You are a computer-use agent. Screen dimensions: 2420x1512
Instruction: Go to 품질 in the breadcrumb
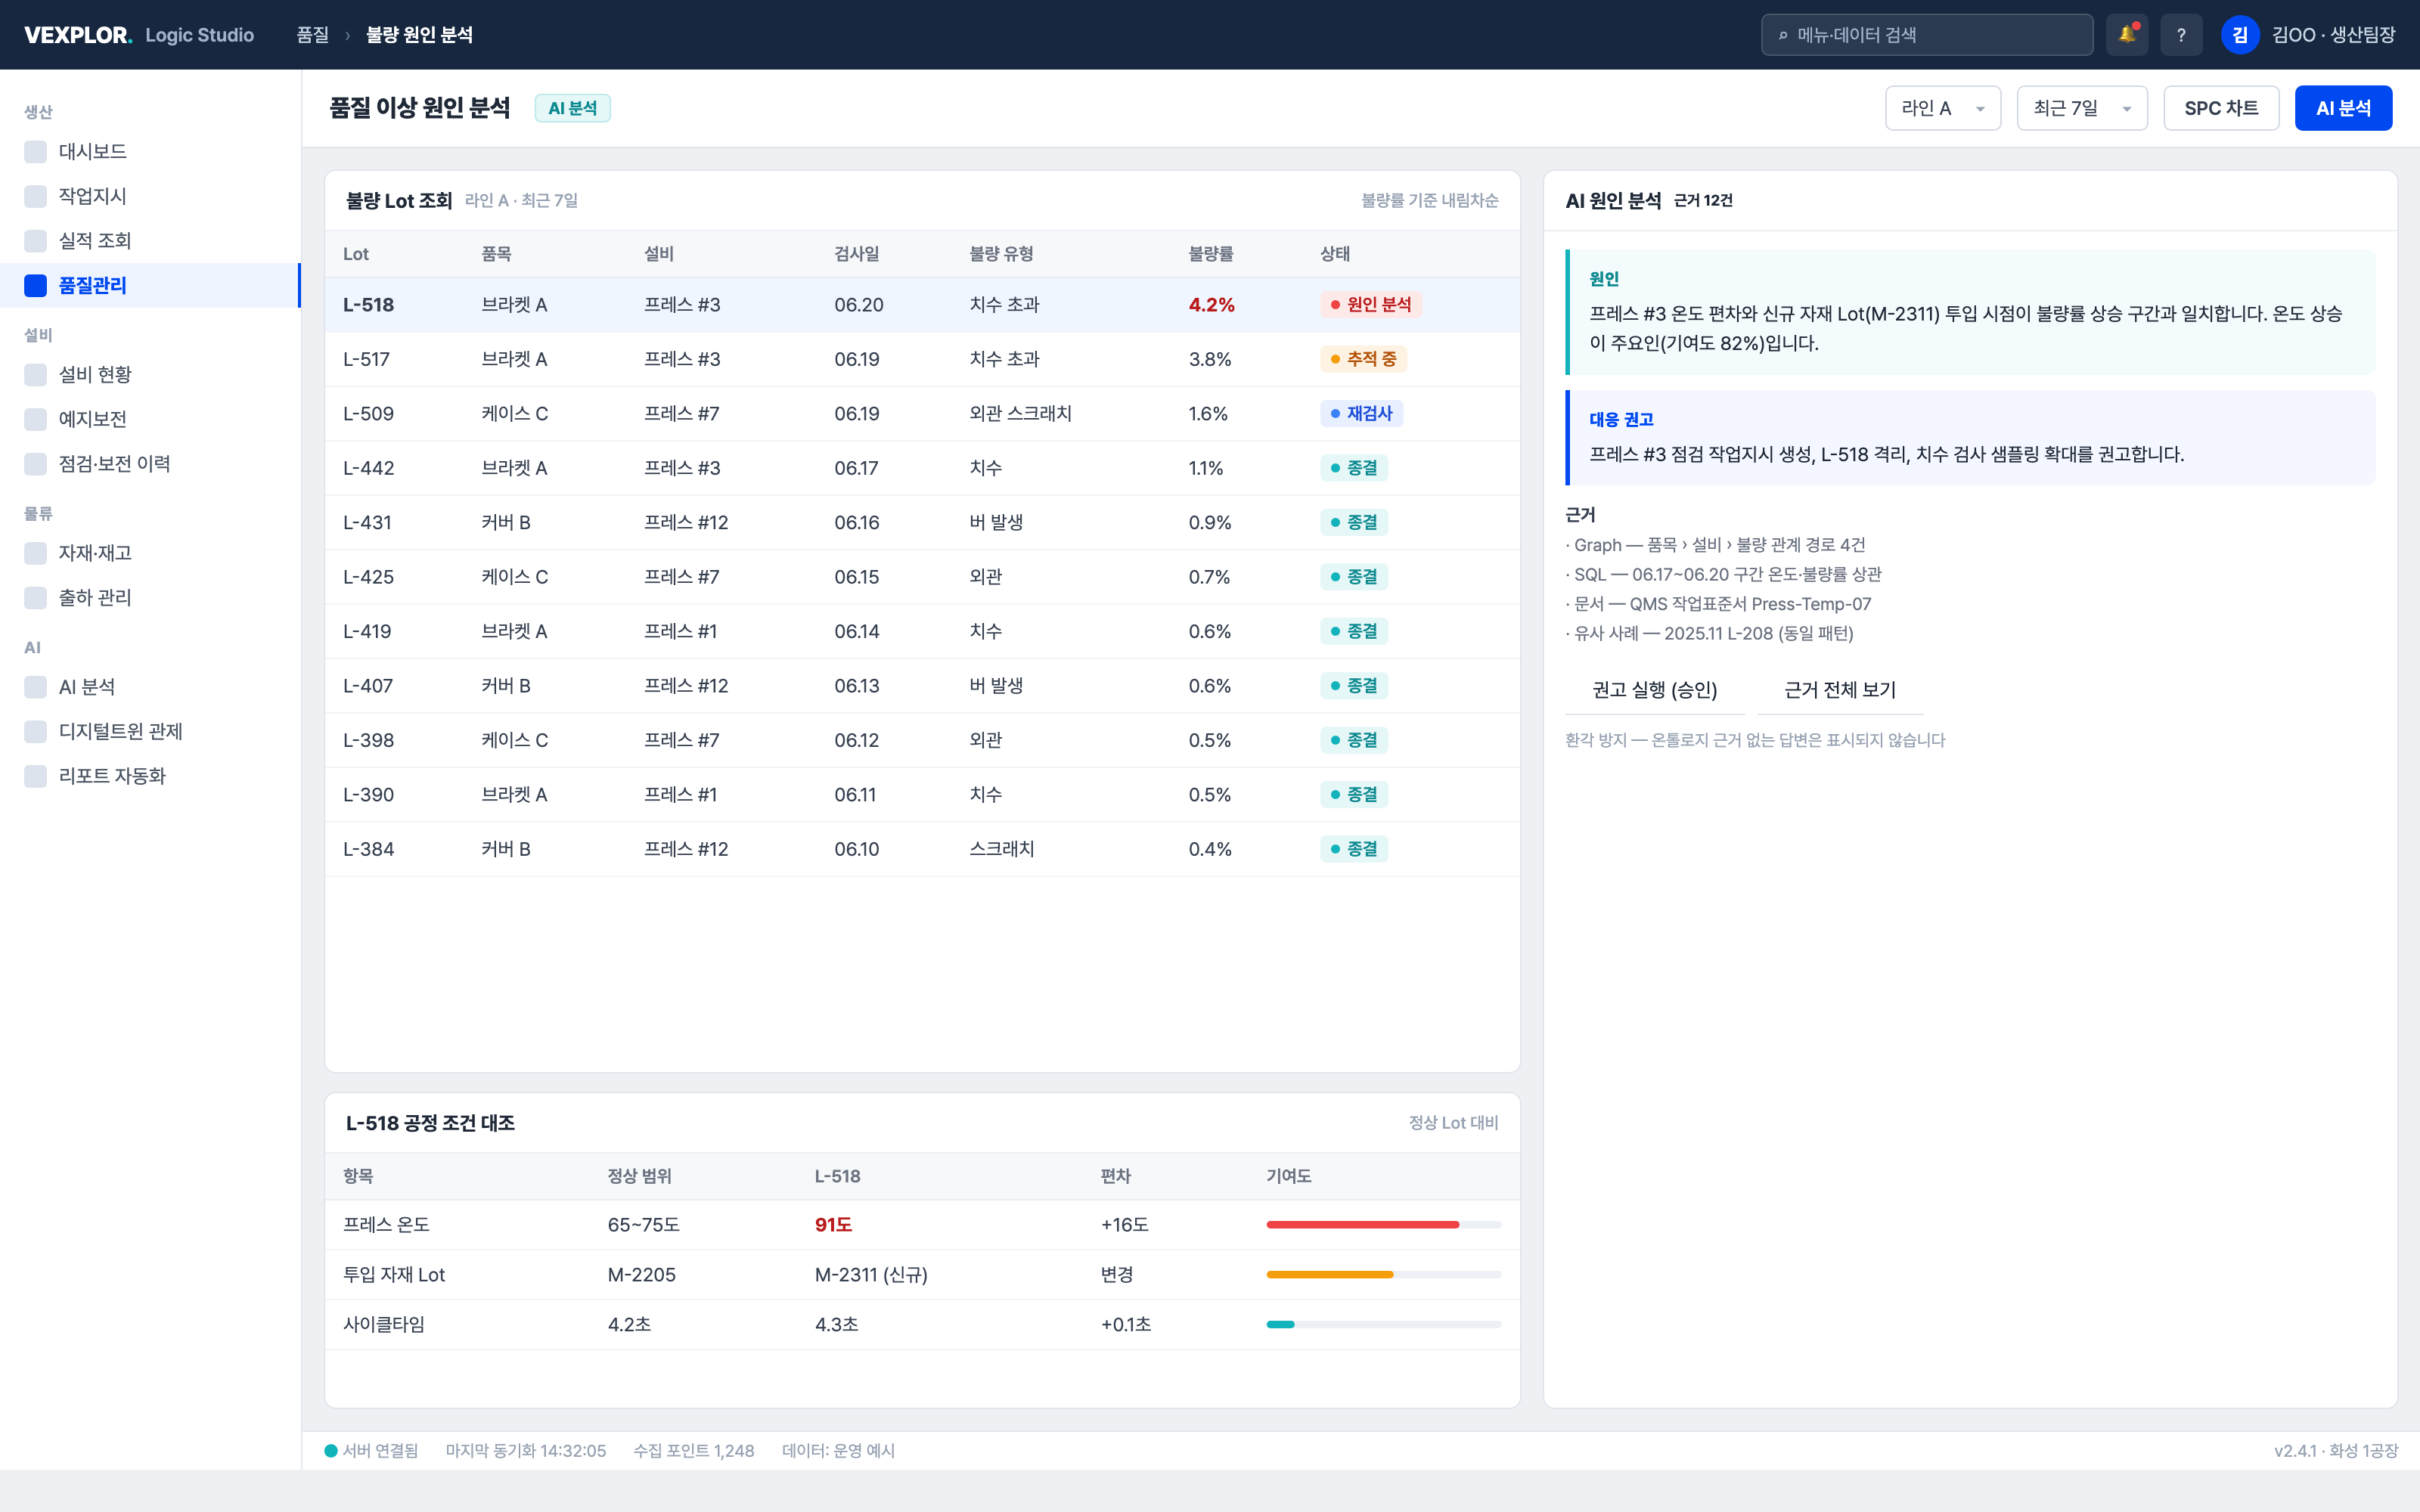[x=312, y=35]
